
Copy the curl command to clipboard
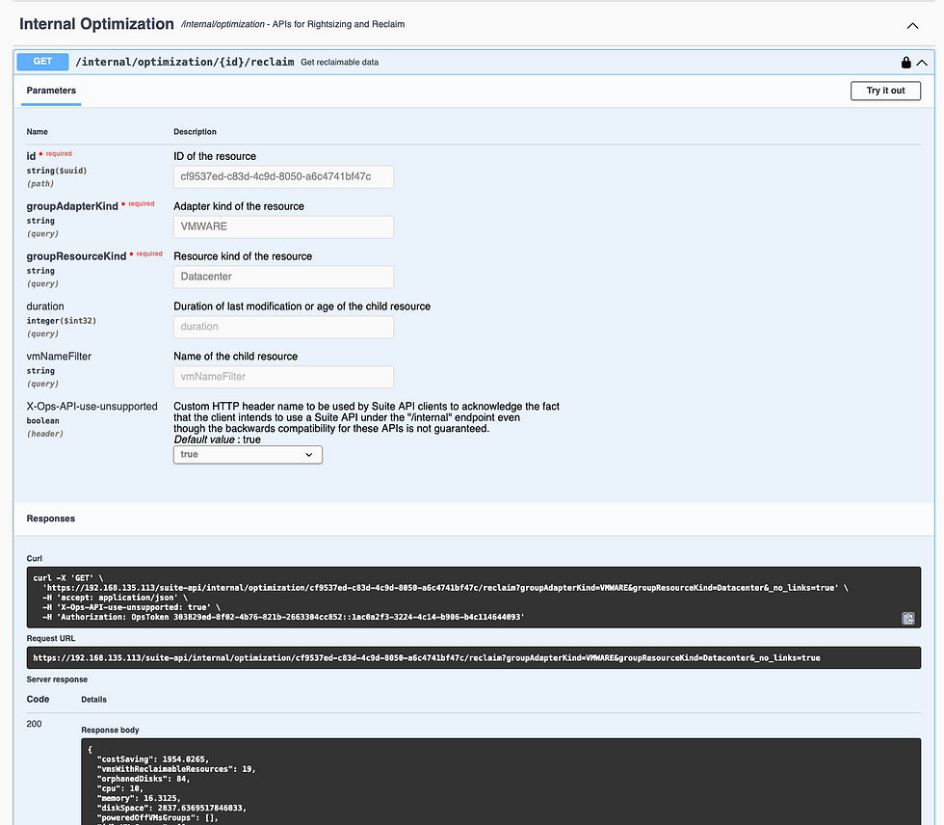click(x=907, y=619)
